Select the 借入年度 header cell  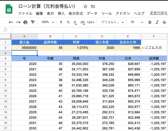(x=102, y=42)
